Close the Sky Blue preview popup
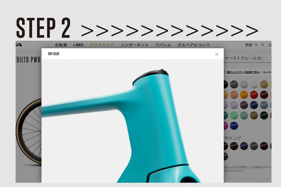 217,54
